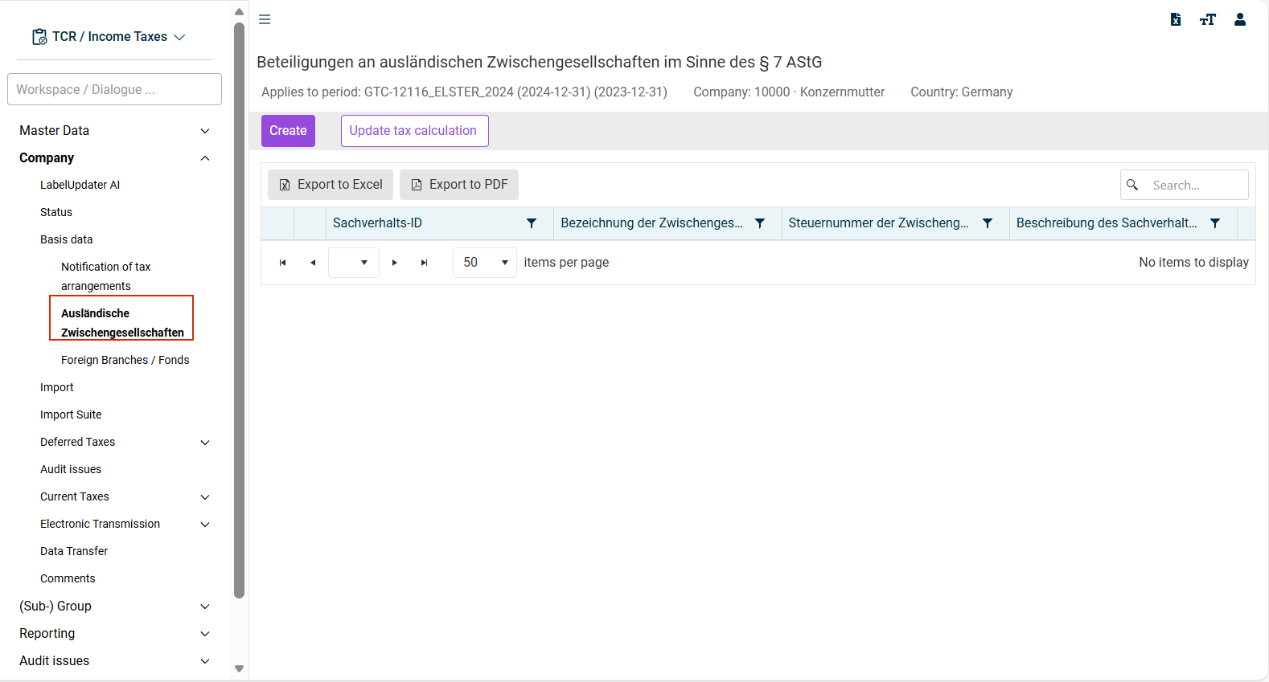Click the Excel export icon in header
This screenshot has width=1269, height=682.
[1176, 19]
